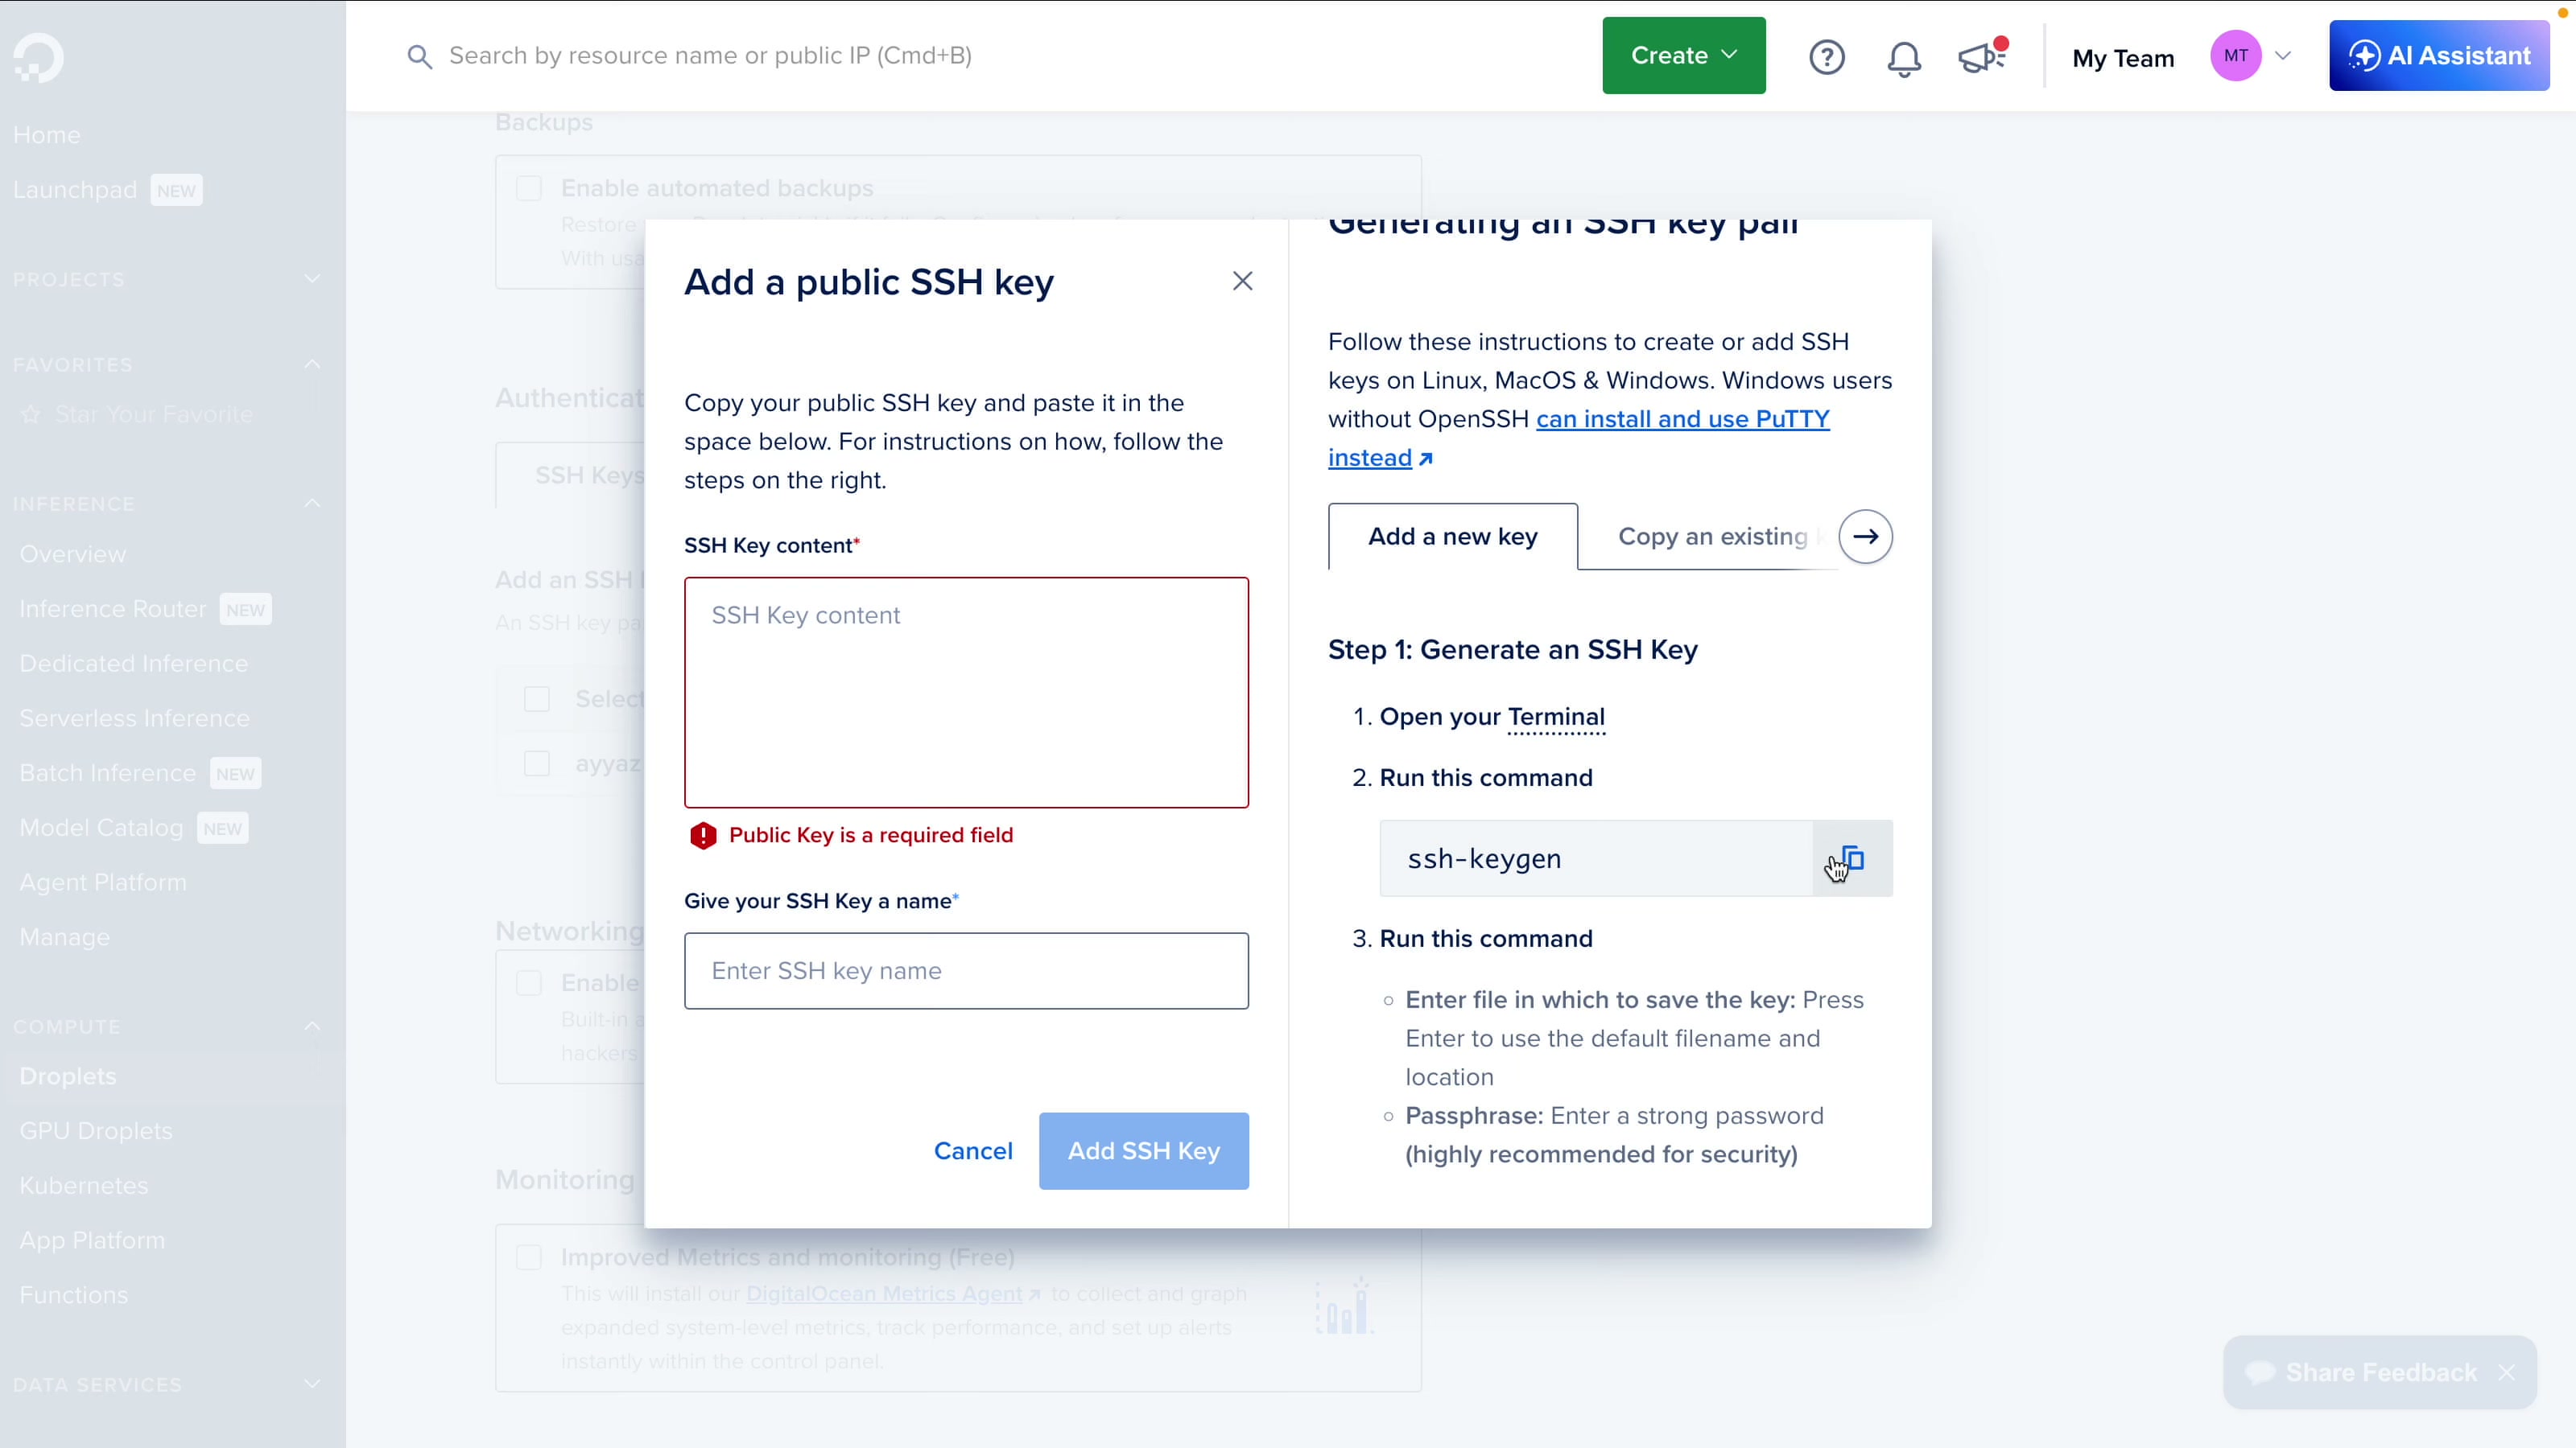
Task: Click Share Feedback
Action: pyautogui.click(x=2380, y=1372)
